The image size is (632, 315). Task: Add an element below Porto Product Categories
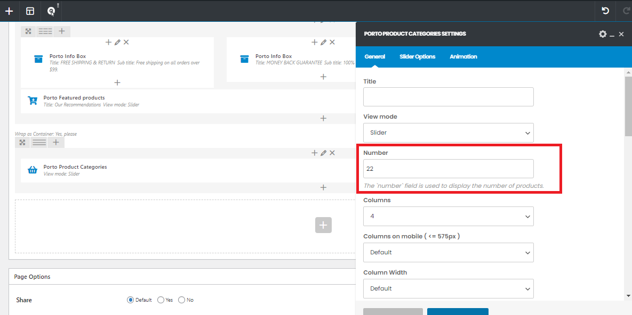click(x=323, y=187)
